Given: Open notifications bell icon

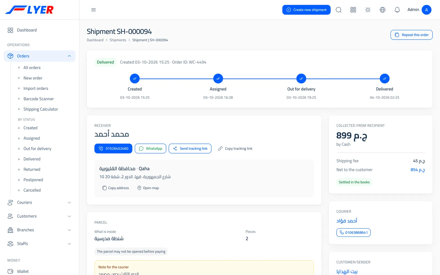Looking at the screenshot, I should click(397, 10).
